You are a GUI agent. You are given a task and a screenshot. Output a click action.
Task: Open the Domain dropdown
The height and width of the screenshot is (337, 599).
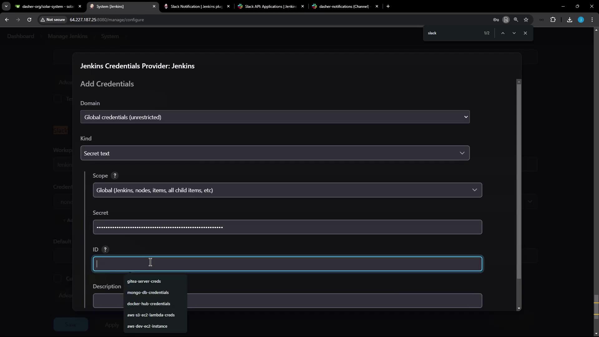(x=275, y=117)
